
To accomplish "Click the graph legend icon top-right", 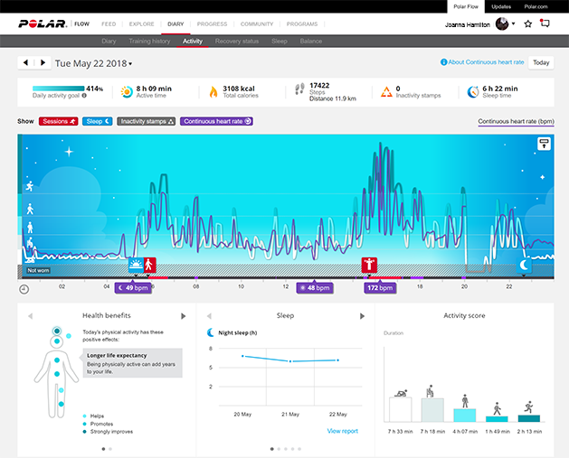I will coord(544,143).
